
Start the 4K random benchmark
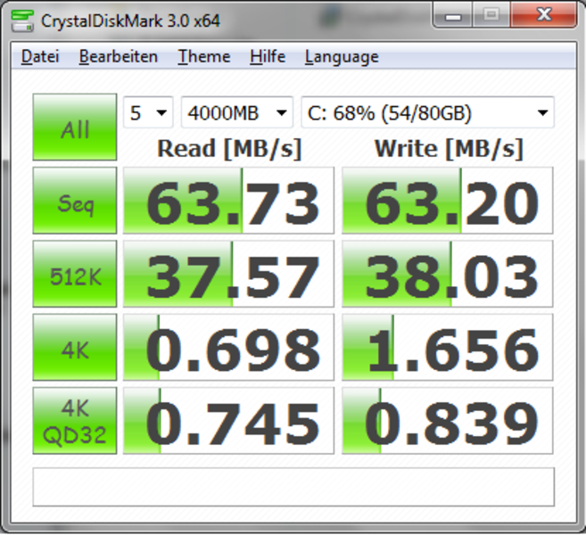point(75,348)
